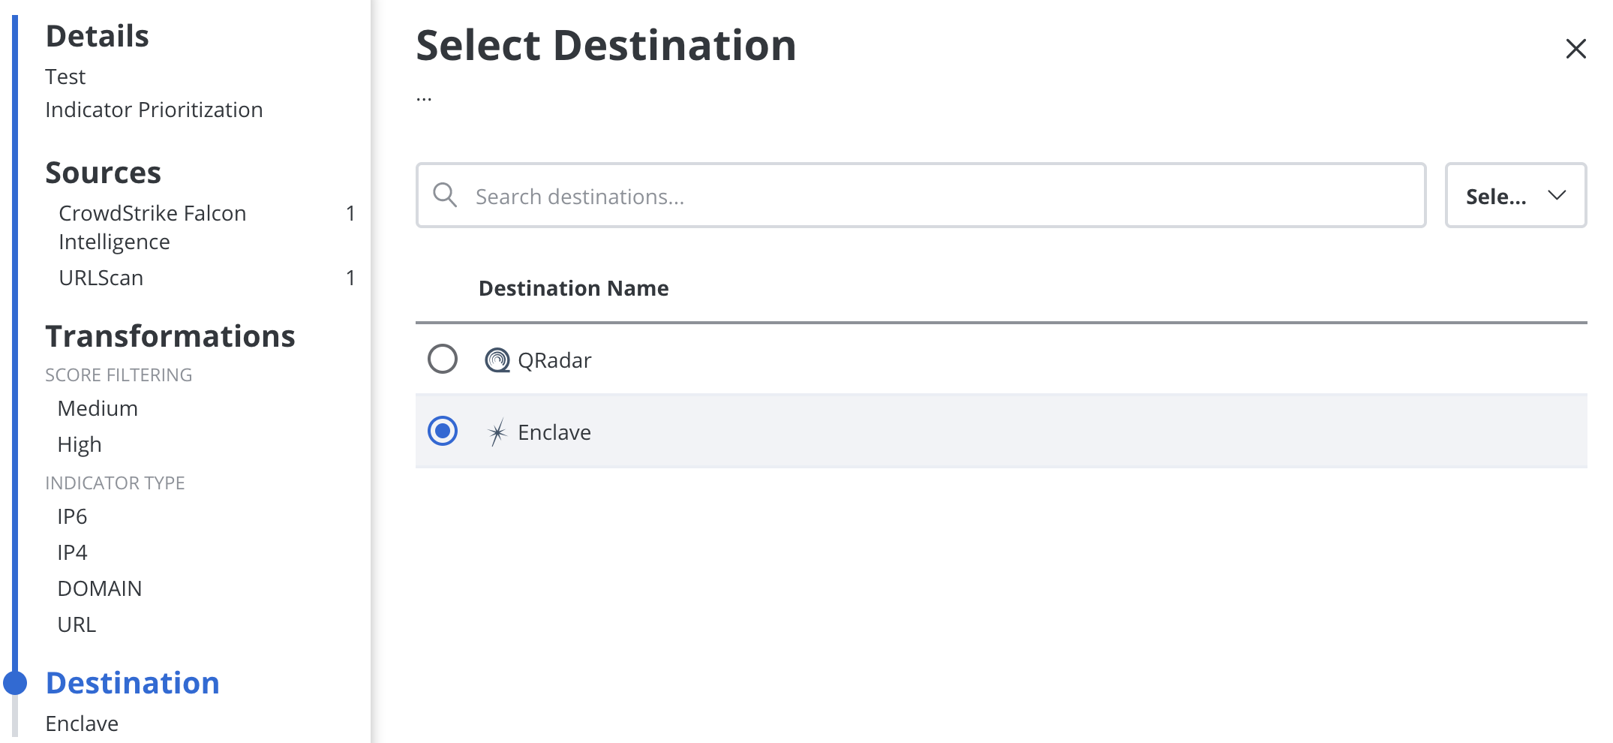The width and height of the screenshot is (1613, 743).
Task: Click the Destination step heading
Action: pos(133,683)
